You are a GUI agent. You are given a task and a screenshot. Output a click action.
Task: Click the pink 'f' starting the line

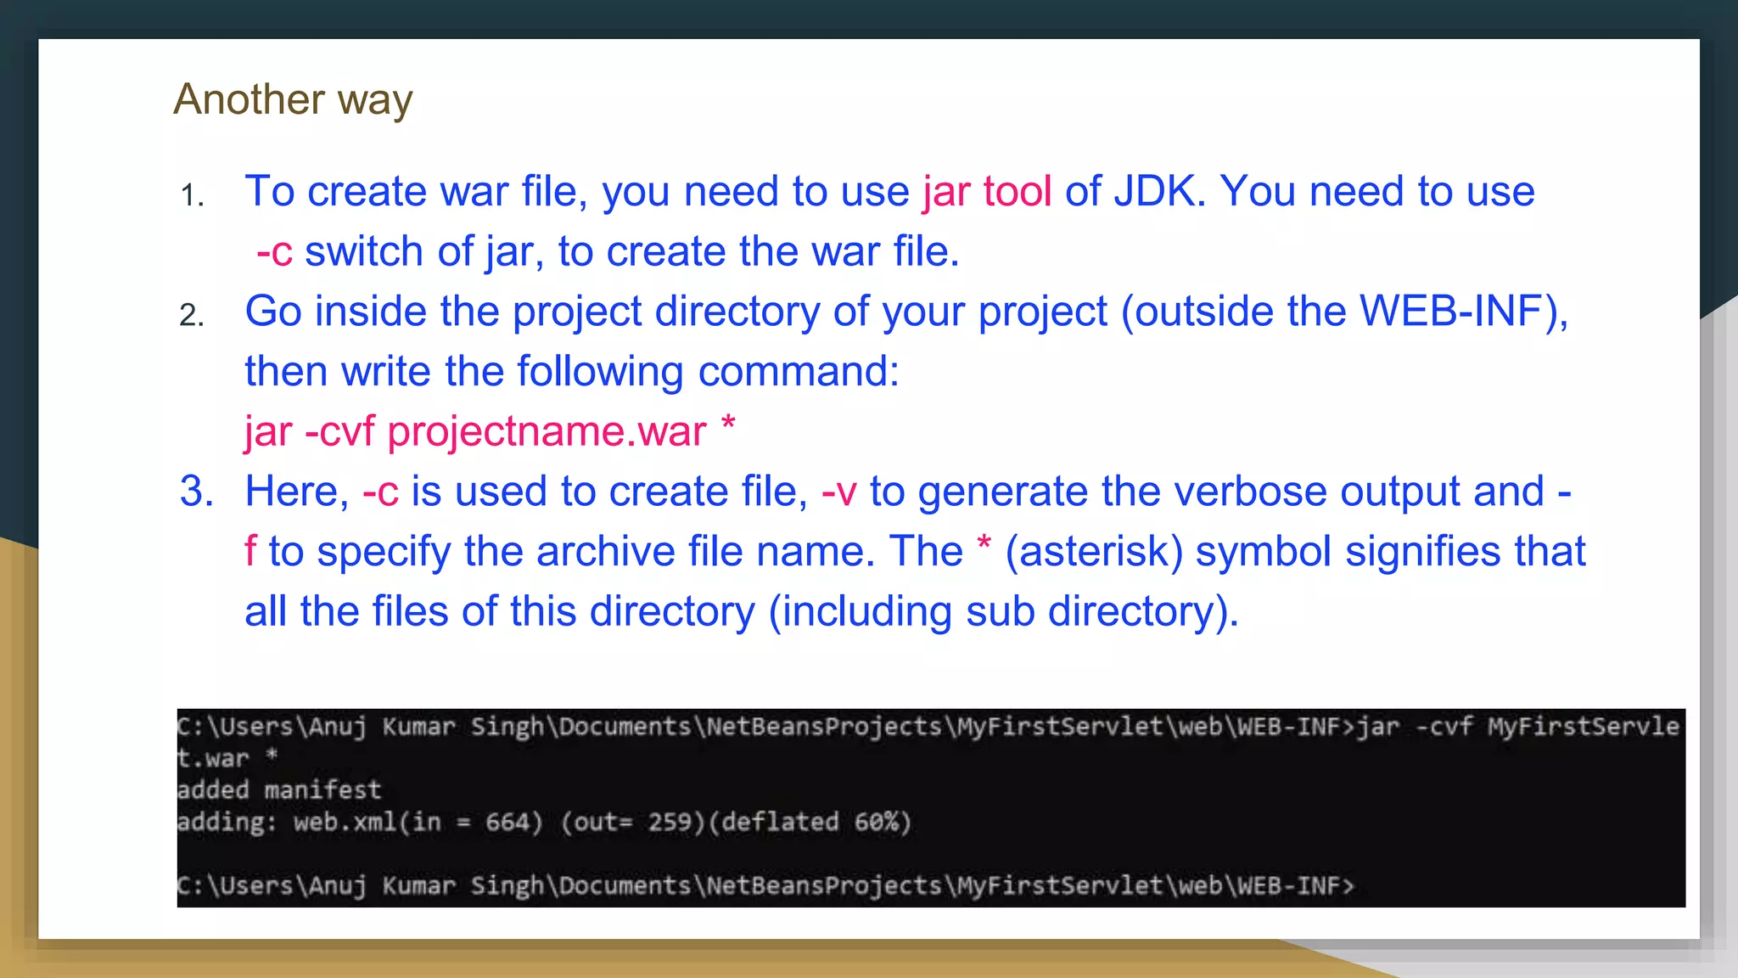coord(250,552)
